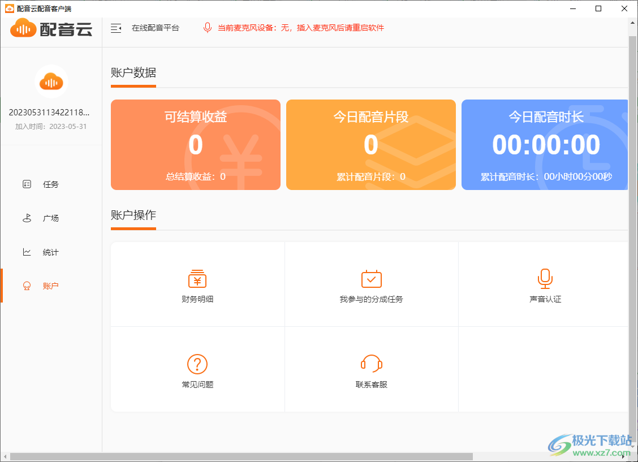Click the 声音认证 microphone icon
Viewport: 638px width, 462px height.
tap(545, 278)
